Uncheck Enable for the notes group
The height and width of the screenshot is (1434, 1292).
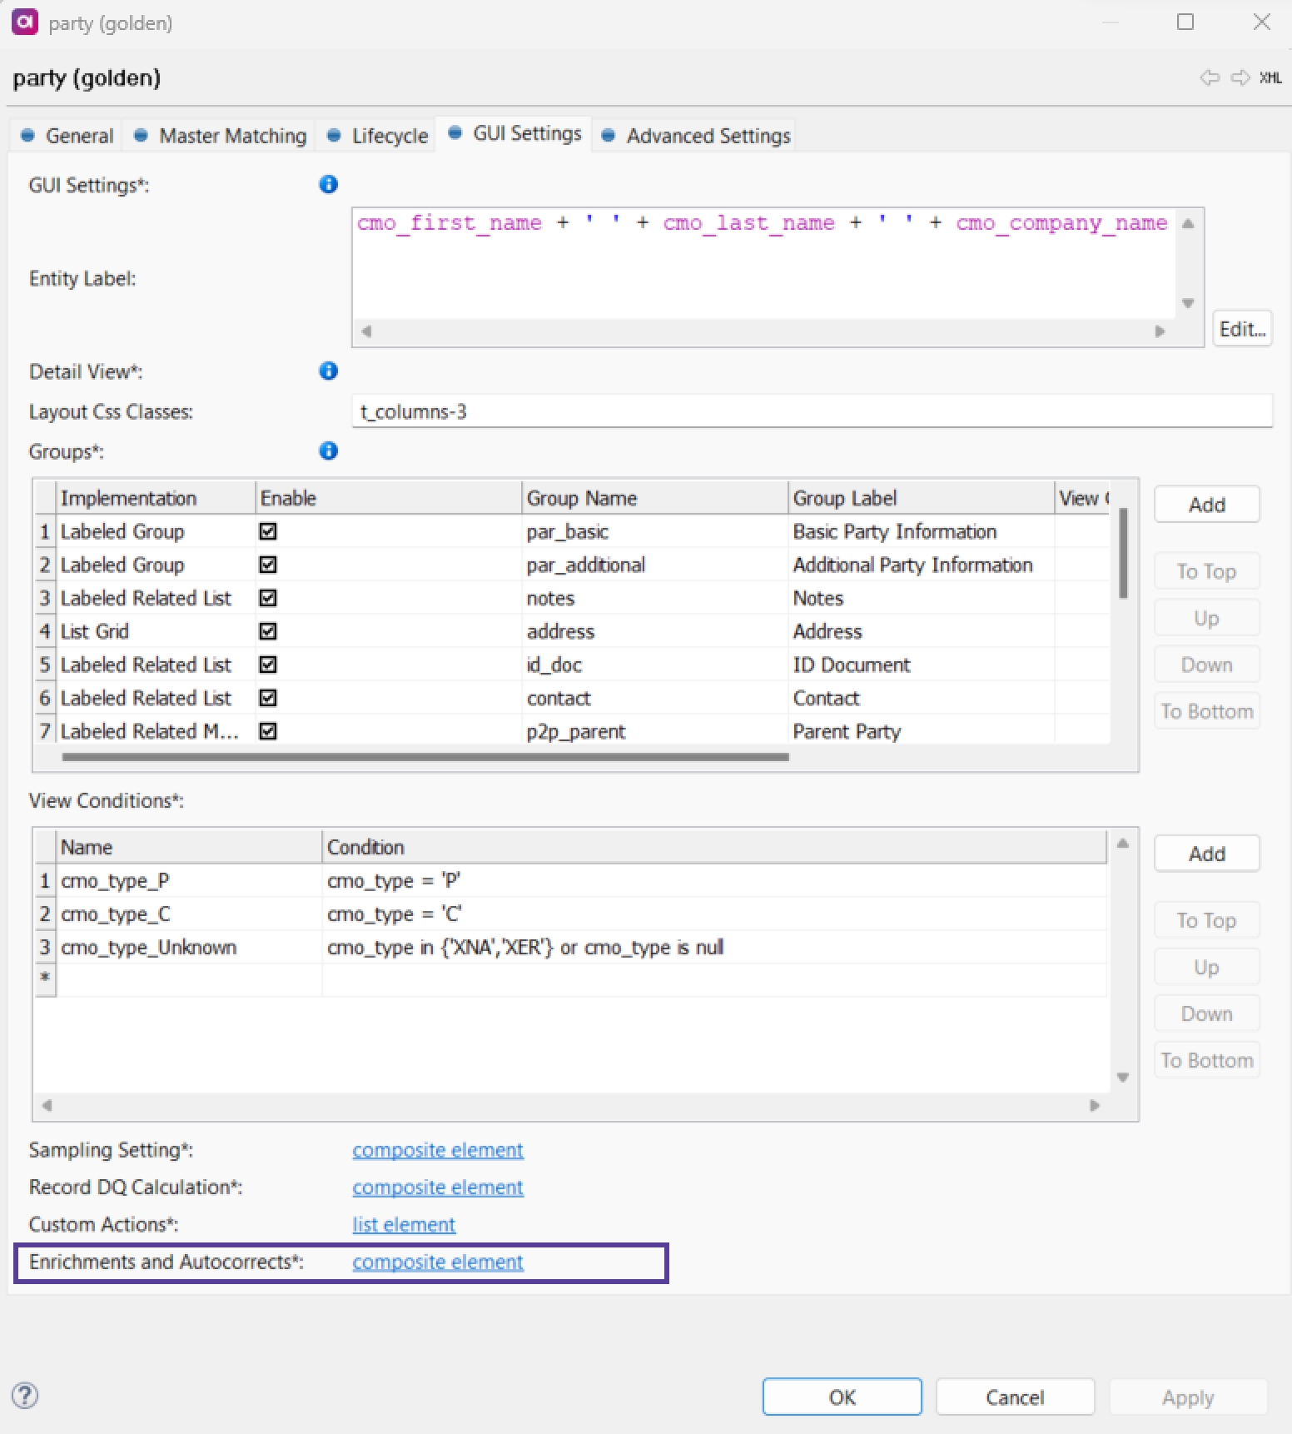268,598
